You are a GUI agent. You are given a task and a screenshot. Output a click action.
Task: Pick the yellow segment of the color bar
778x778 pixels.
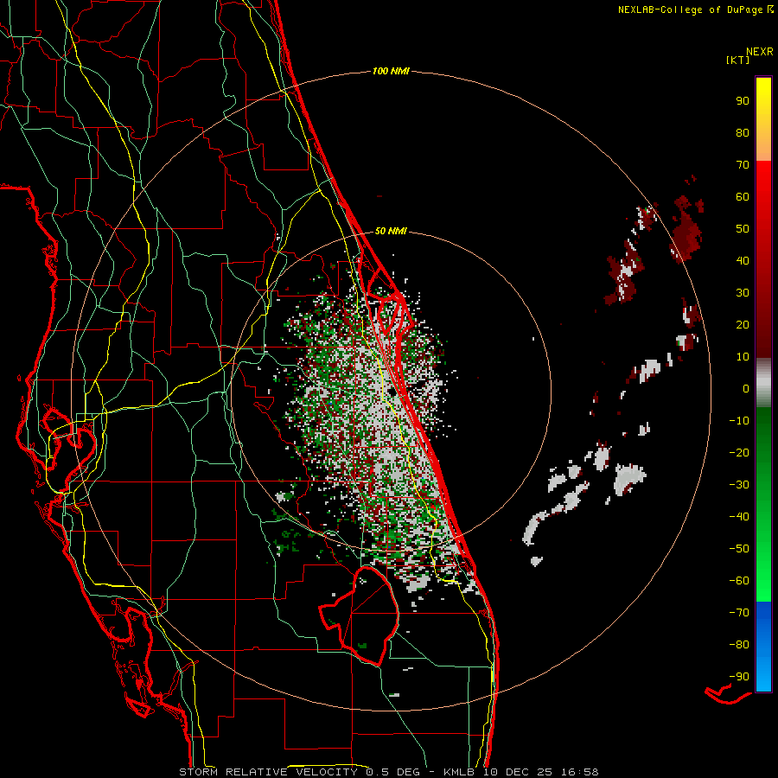click(763, 119)
